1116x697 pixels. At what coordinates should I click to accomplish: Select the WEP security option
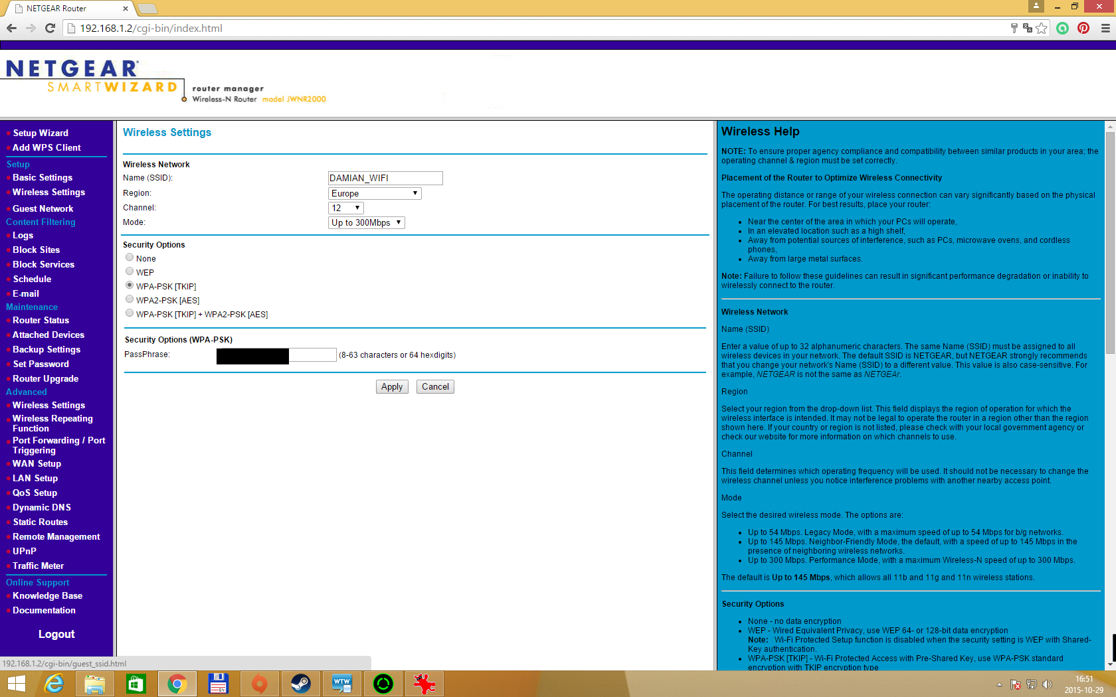pyautogui.click(x=130, y=271)
